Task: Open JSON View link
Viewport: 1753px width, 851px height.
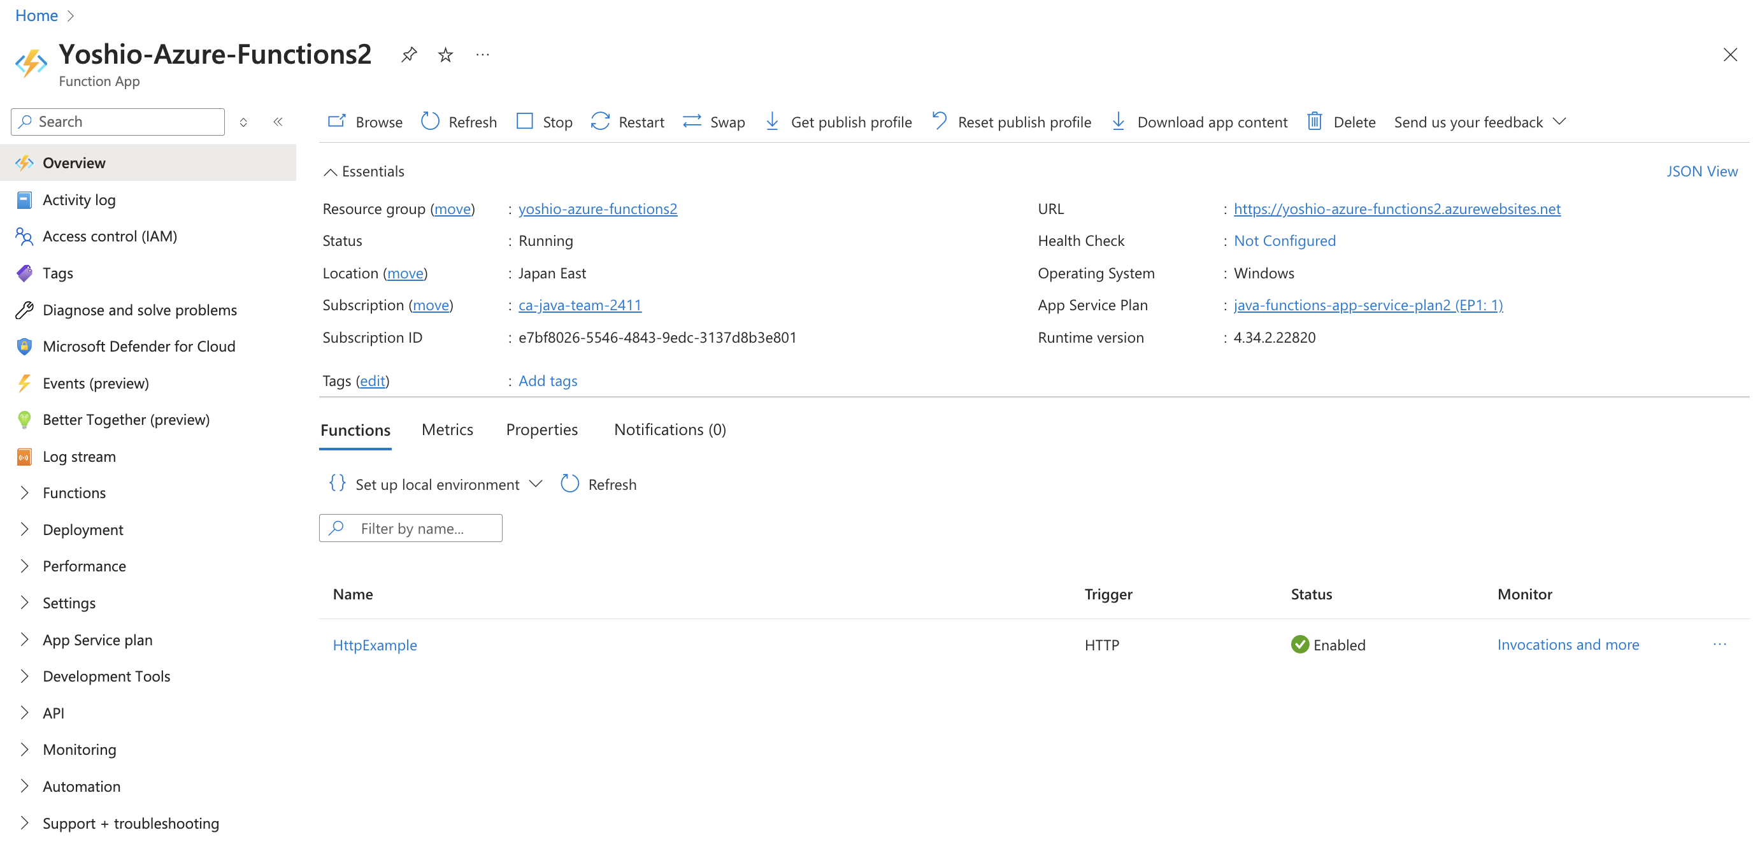Action: pos(1701,171)
